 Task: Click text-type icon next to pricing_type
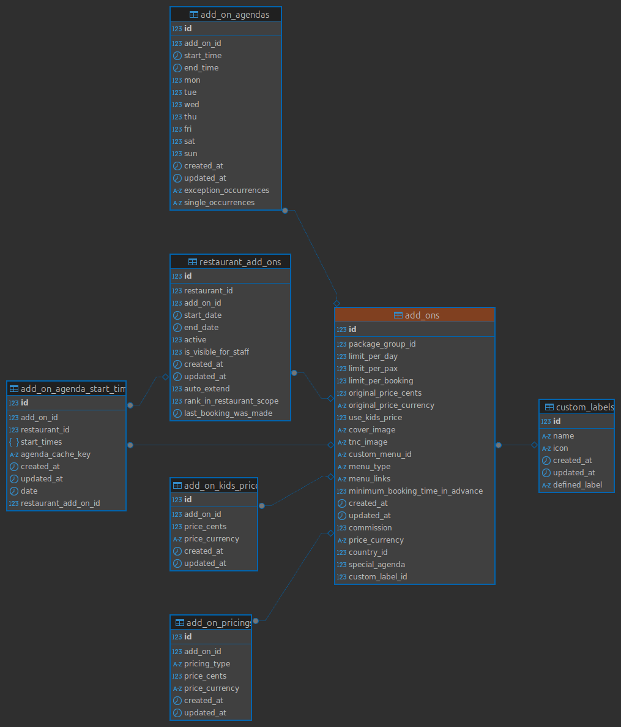[177, 664]
